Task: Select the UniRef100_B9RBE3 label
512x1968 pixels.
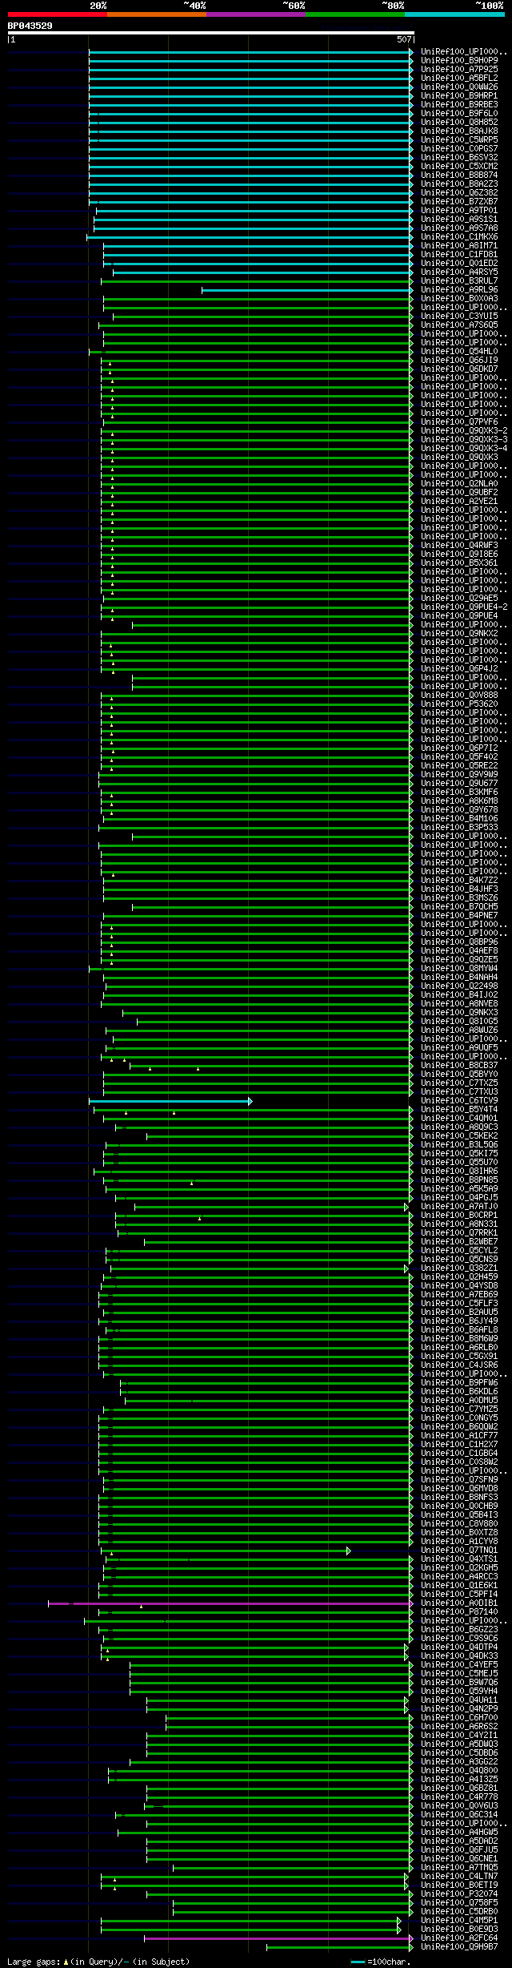Action: tap(459, 104)
